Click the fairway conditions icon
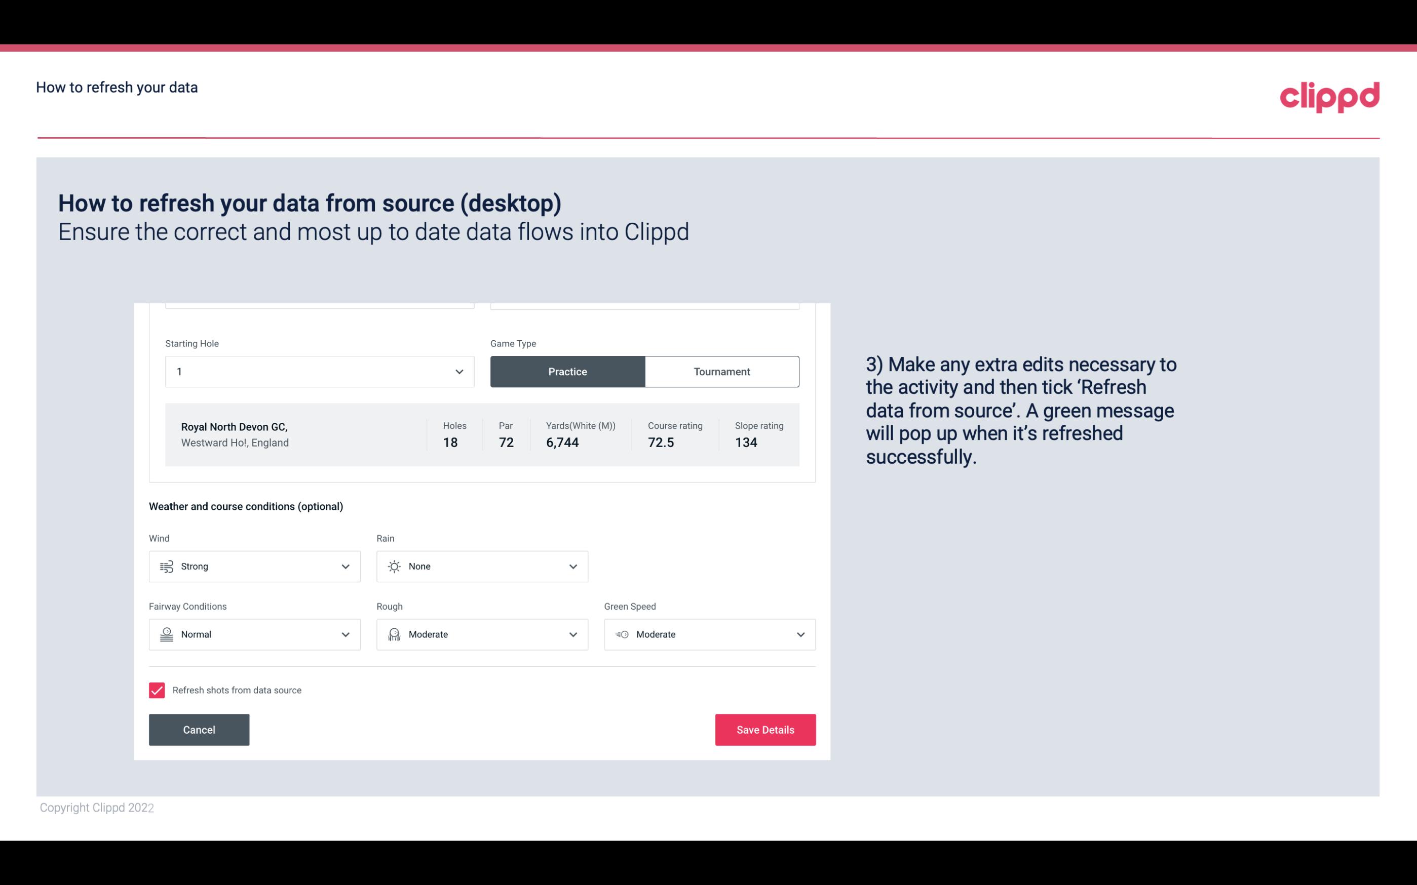Image resolution: width=1417 pixels, height=885 pixels. 166,634
